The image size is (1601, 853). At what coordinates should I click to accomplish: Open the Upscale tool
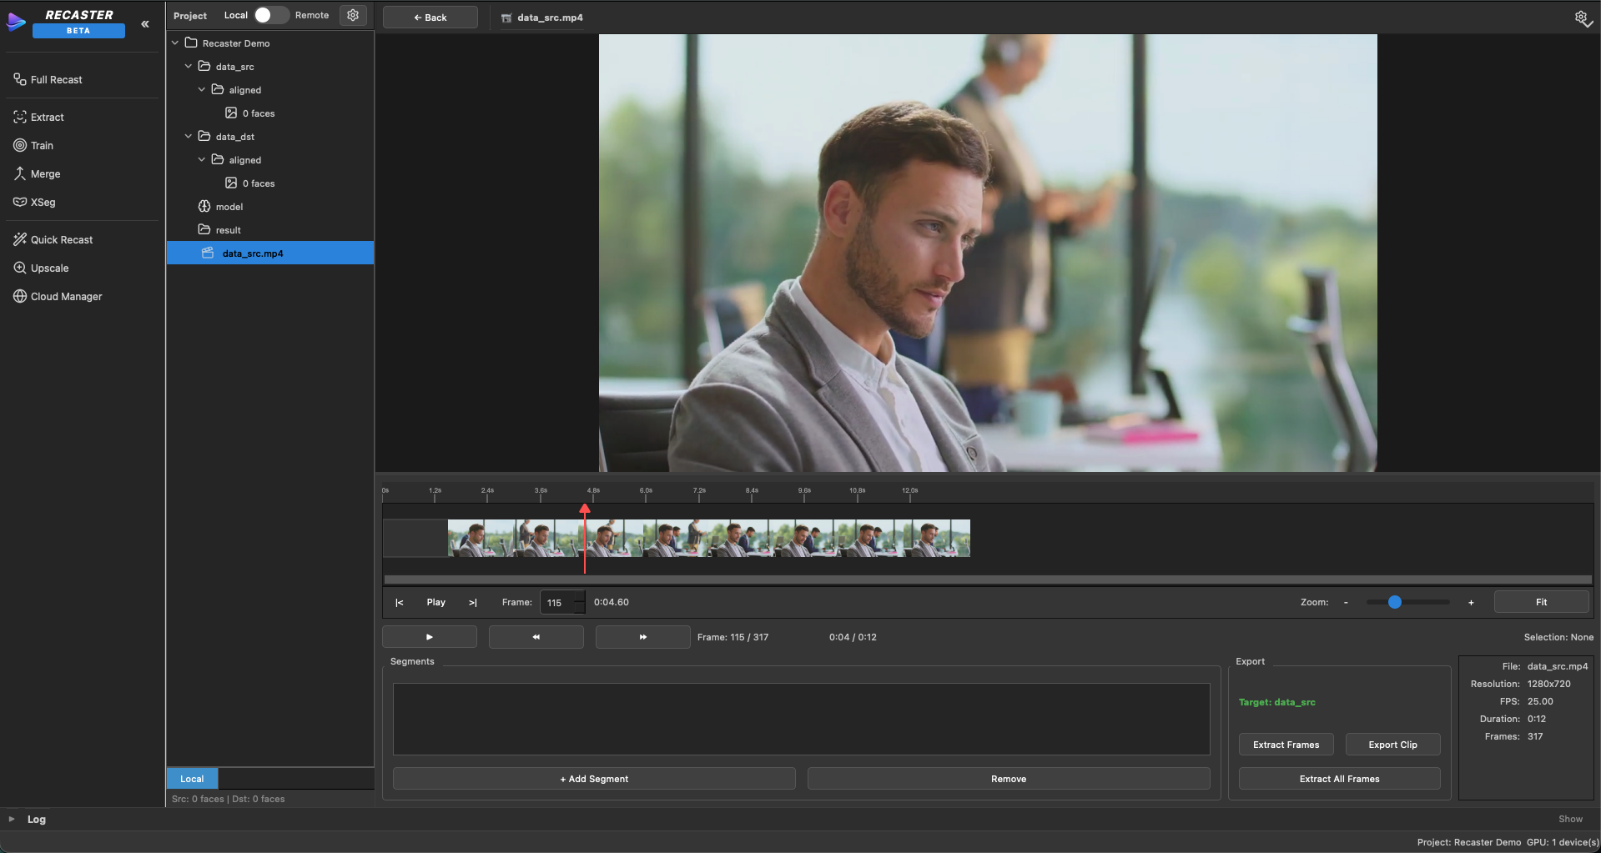pyautogui.click(x=49, y=268)
